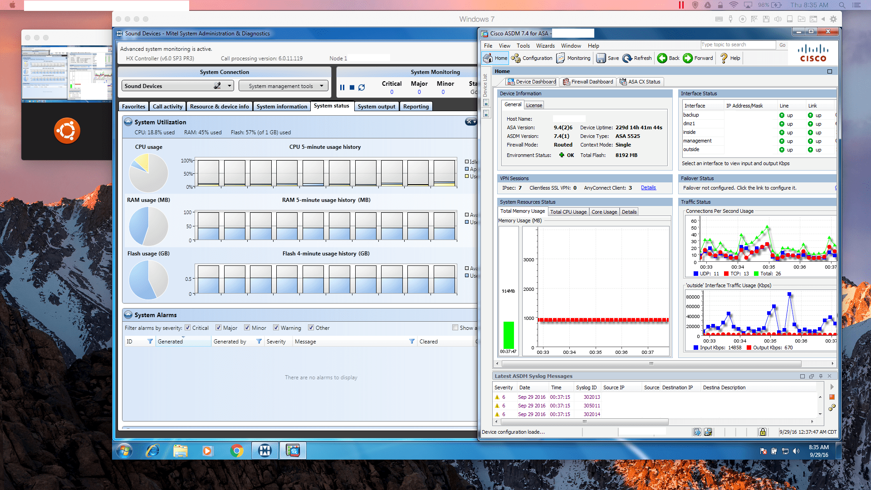Click the Windows Start orb

pos(124,451)
